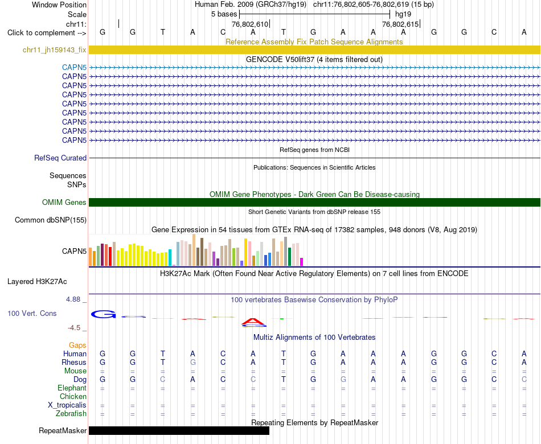Click the Rhesus alignment row label
Viewport: 541px width, 444px height.
tap(74, 362)
